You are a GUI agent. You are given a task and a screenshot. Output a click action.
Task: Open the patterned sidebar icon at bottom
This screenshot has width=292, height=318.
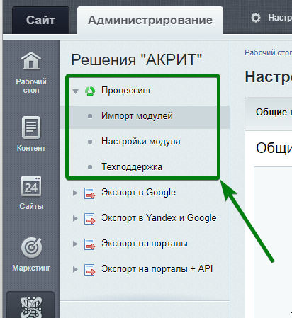tap(31, 307)
